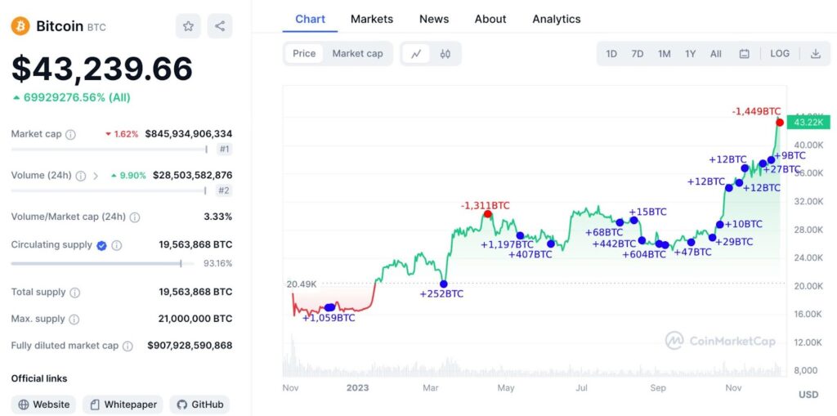The image size is (837, 416).
Task: Toggle the LOG scale button
Action: (780, 54)
